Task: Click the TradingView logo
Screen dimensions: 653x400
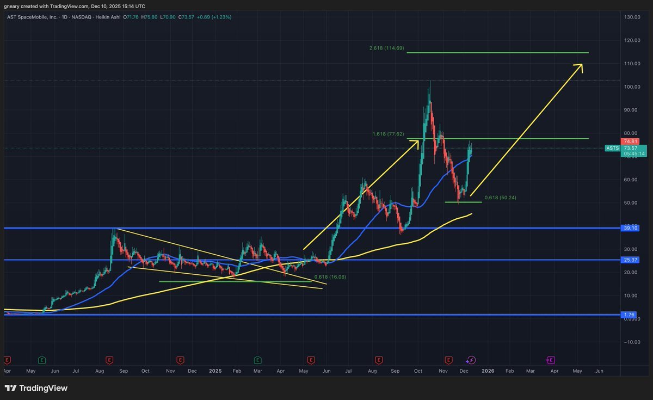Action: (36, 388)
